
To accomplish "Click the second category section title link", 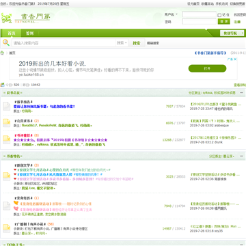I will click(x=13, y=156).
